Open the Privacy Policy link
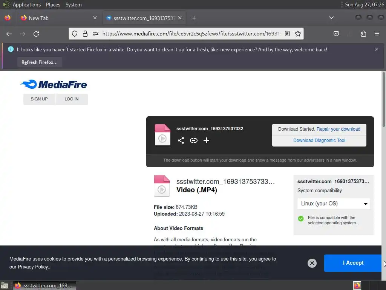Viewport: 386px width, 290px height. [33, 267]
